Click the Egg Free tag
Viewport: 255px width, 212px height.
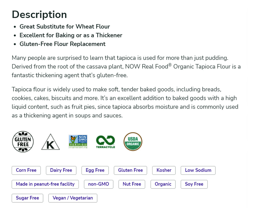tap(95, 170)
